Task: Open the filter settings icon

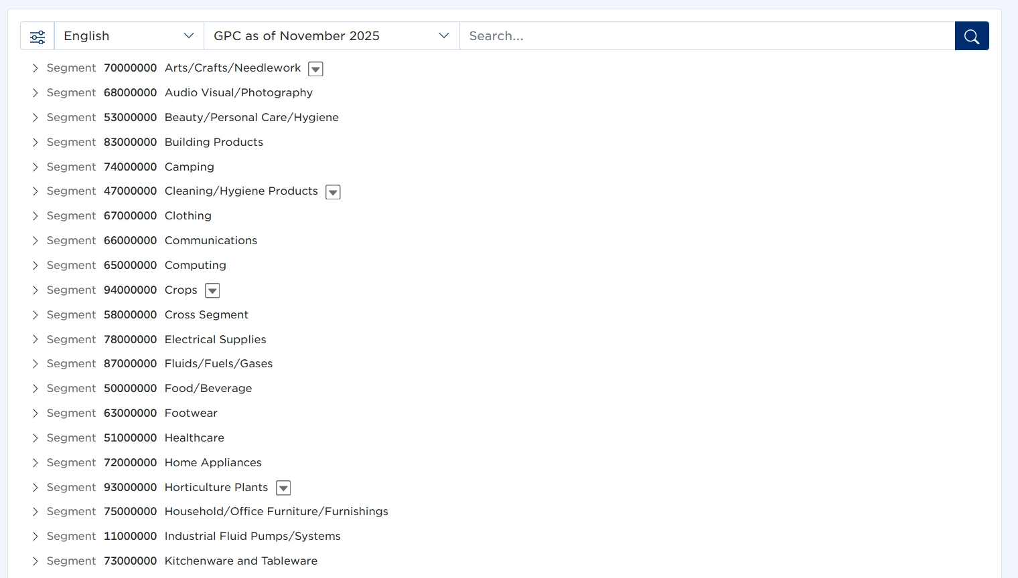Action: pos(38,36)
